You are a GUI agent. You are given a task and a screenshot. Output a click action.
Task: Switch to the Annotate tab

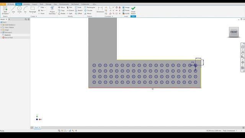(26, 4)
